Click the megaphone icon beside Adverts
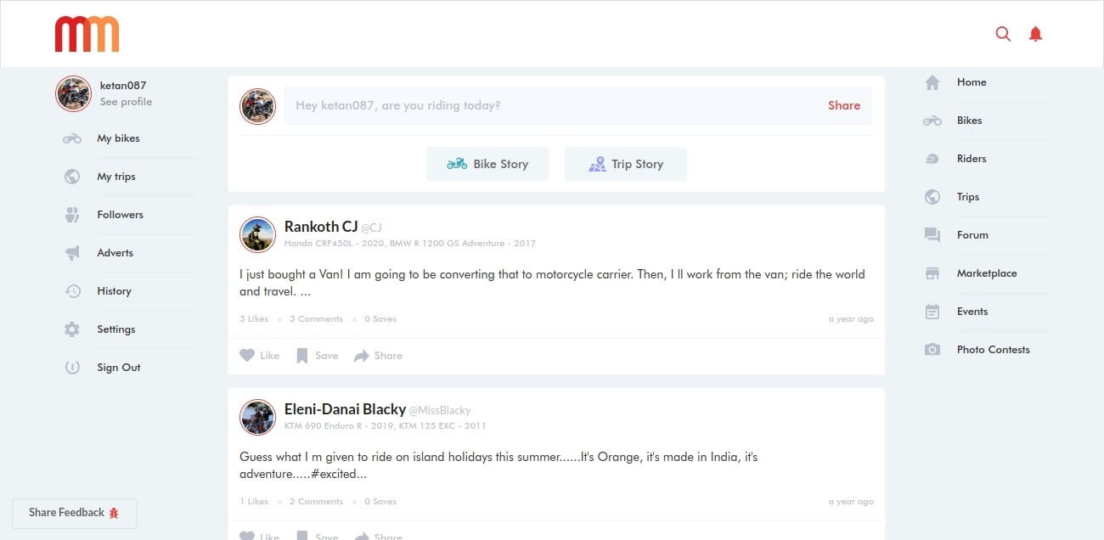 pyautogui.click(x=72, y=253)
